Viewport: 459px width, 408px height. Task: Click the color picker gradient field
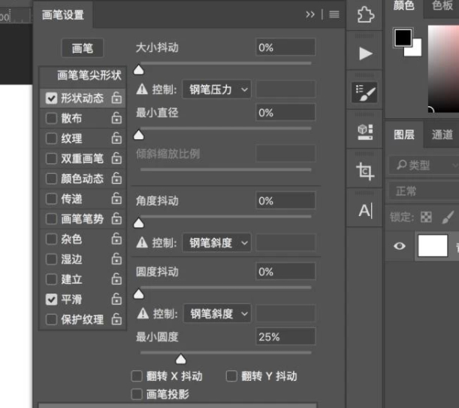click(443, 69)
